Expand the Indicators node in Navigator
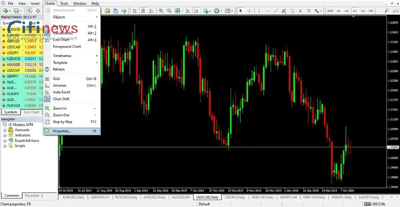This screenshot has width=400, height=207. 4,136
